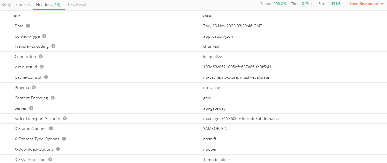Click info icon next to Transfer-Encoding
Image resolution: width=387 pixels, height=163 pixels.
click(x=53, y=46)
